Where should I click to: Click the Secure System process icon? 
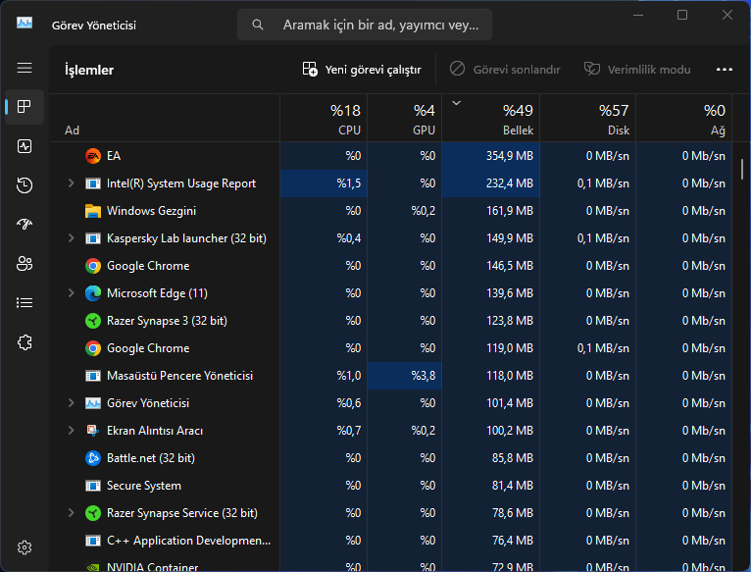pos(93,486)
